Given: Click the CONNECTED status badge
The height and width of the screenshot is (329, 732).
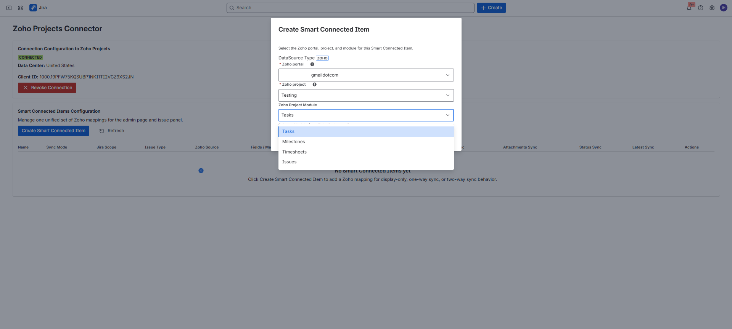Looking at the screenshot, I should [x=31, y=57].
